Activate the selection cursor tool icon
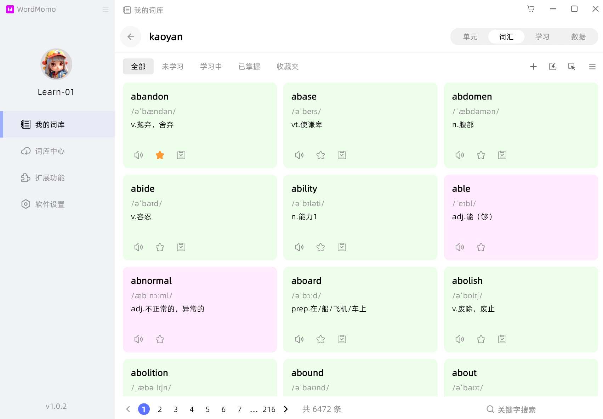Image resolution: width=603 pixels, height=419 pixels. pos(571,67)
